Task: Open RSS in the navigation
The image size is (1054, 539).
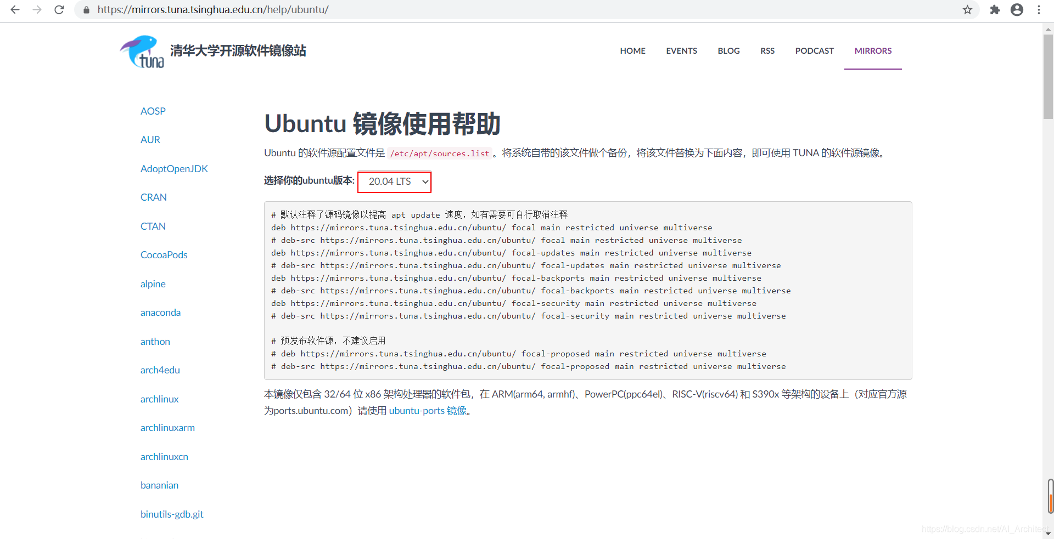Action: coord(767,51)
